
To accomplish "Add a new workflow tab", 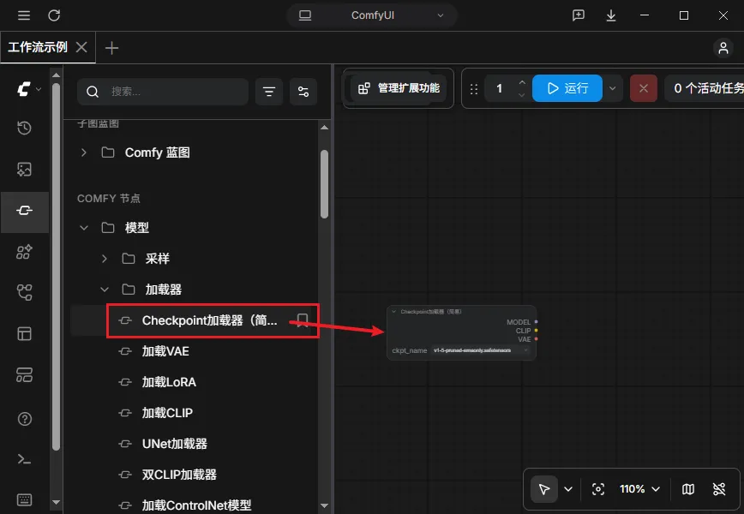I will click(x=111, y=48).
